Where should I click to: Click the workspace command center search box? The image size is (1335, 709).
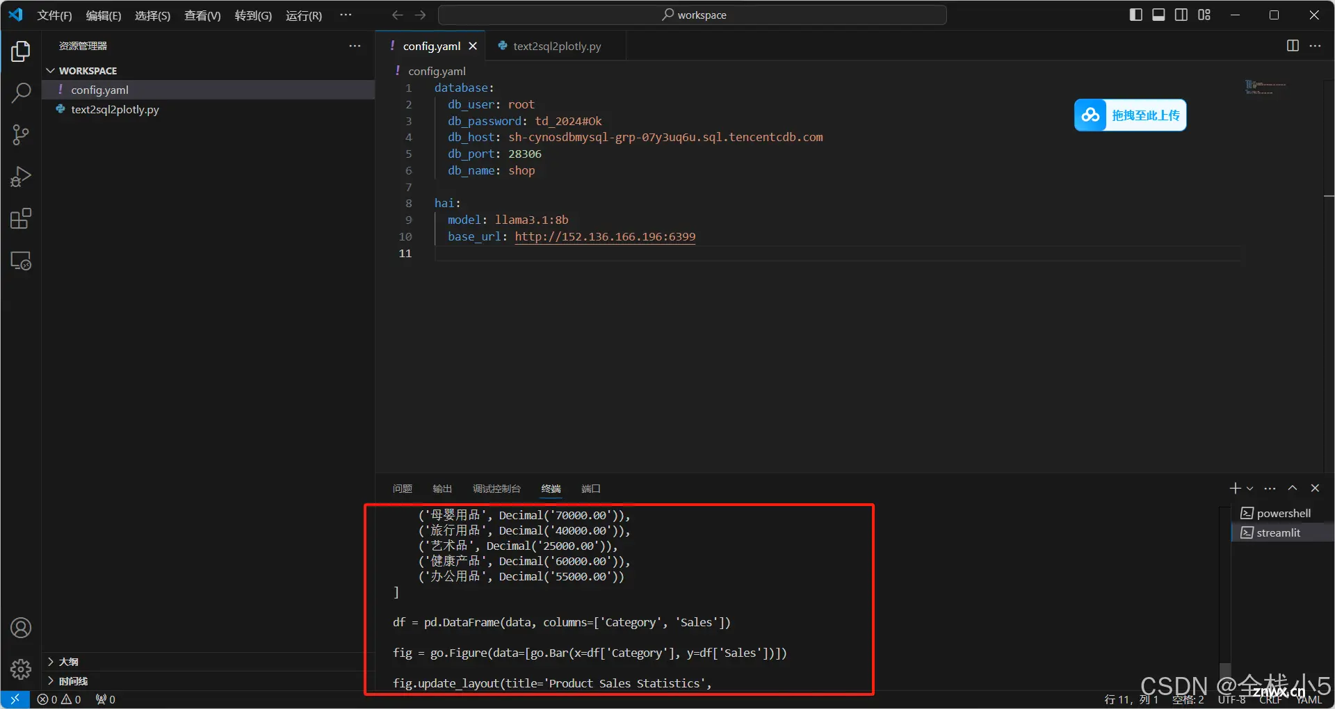pos(693,15)
